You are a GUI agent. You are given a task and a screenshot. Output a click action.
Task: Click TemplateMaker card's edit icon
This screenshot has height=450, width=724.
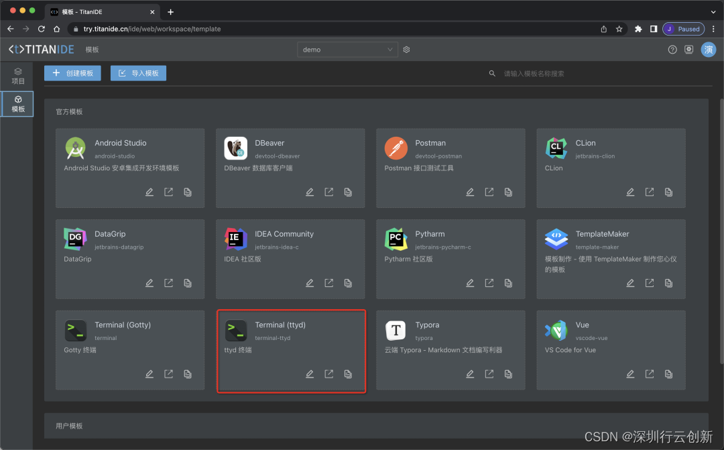[629, 283]
